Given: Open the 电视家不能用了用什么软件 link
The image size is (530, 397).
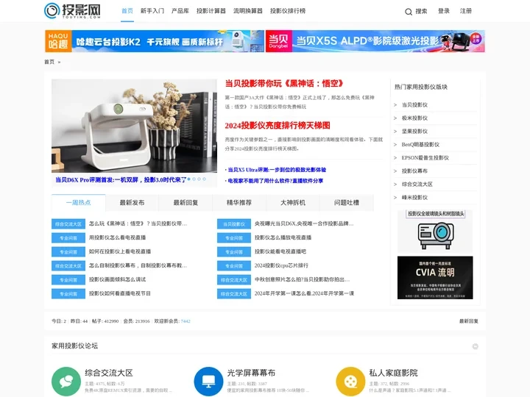Looking at the screenshot, I should click(275, 181).
